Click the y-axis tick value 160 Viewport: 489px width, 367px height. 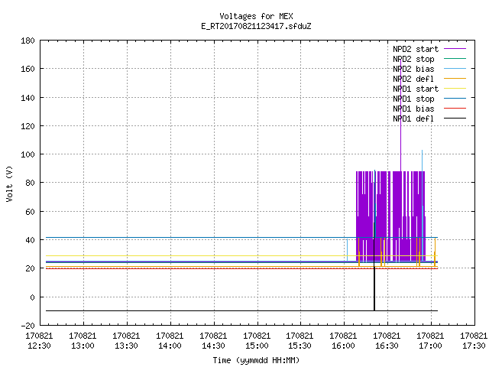28,69
